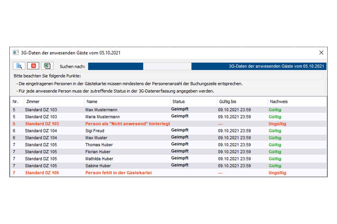
Task: Select the 'Person fehlt in der Gästekartei' row
Action: point(118,173)
